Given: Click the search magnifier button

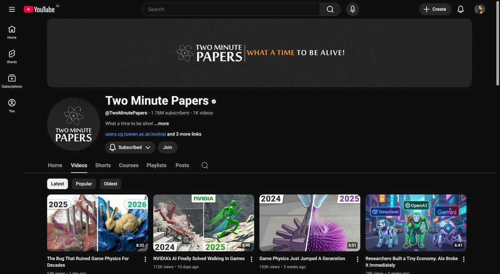Looking at the screenshot, I should 330,9.
